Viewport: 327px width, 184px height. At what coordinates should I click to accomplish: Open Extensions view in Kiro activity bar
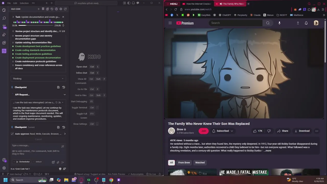click(4, 43)
